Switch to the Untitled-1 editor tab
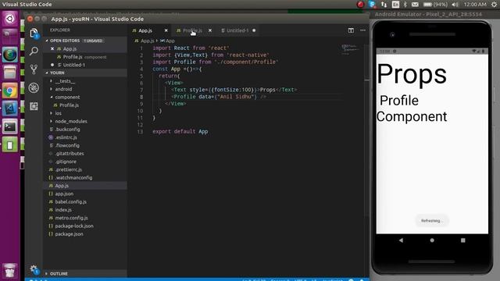Screen dimensions: 500x281 point(237,30)
